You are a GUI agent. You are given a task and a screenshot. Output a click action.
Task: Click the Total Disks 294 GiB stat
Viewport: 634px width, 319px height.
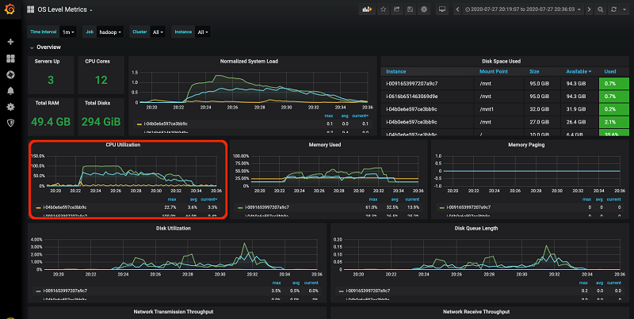101,122
